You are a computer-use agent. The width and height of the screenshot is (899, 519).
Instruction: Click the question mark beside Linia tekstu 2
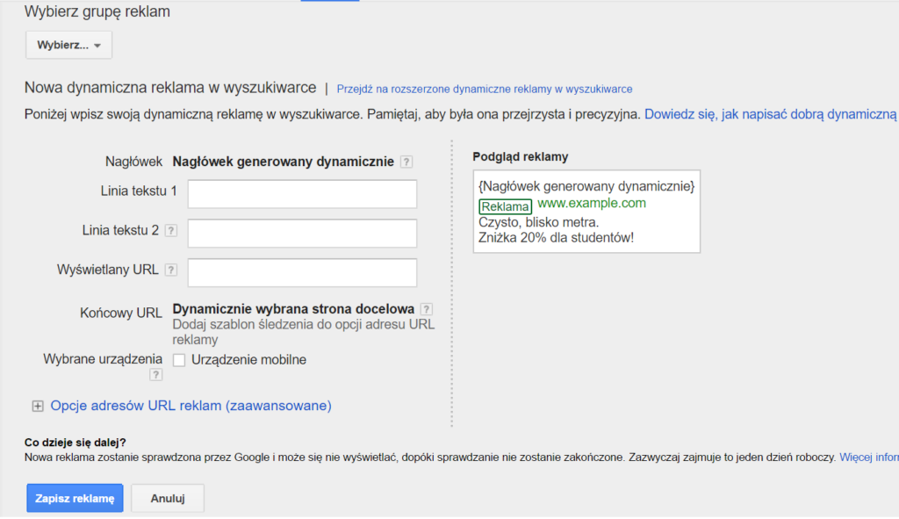[169, 232]
